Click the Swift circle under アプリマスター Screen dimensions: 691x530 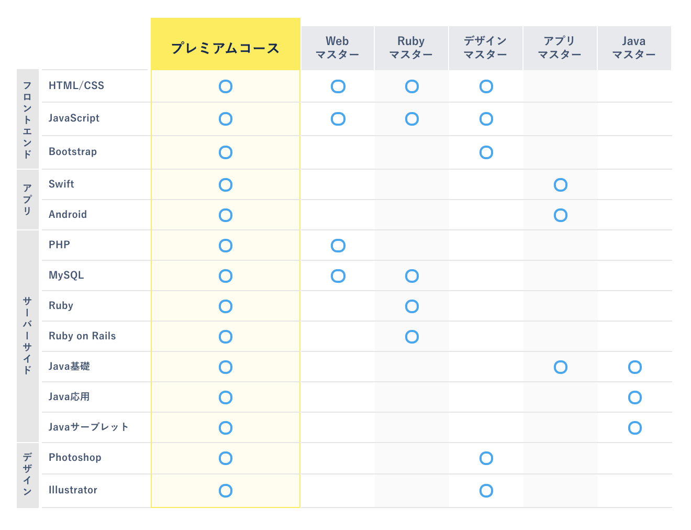[x=561, y=185]
